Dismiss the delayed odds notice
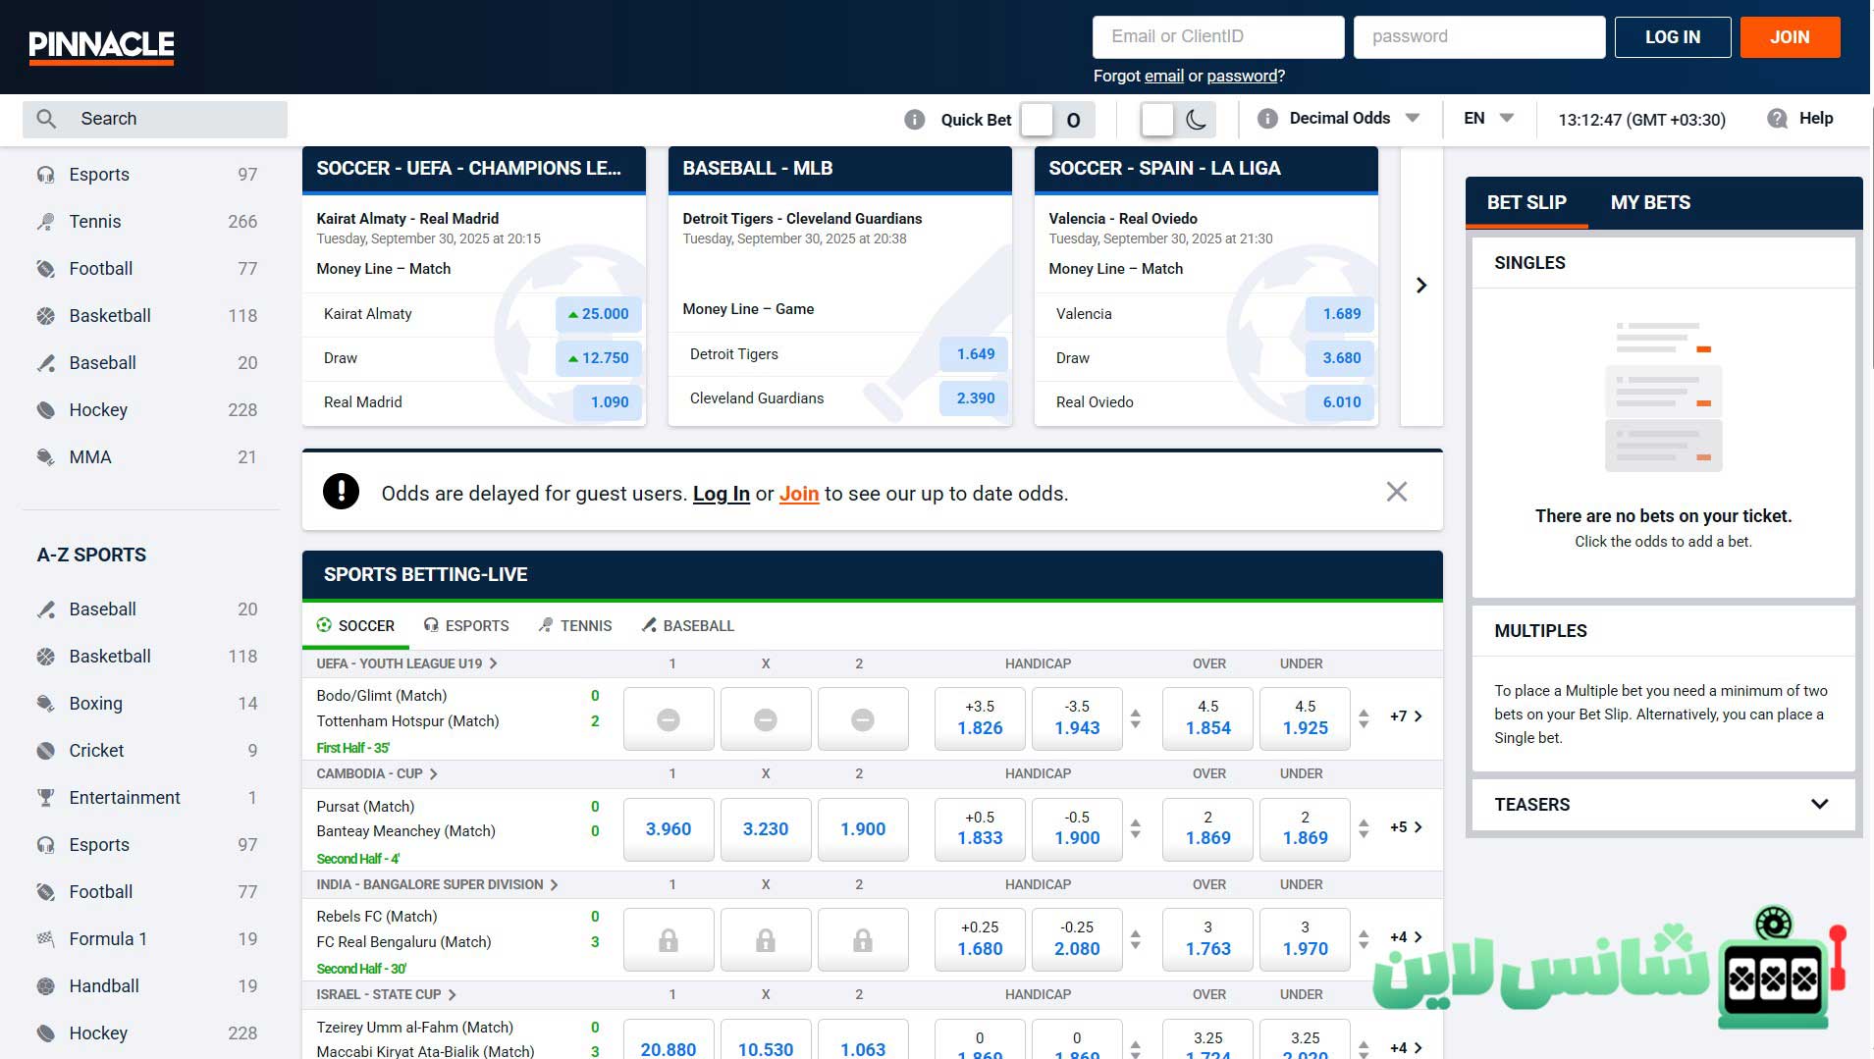The height and width of the screenshot is (1059, 1874). coord(1396,492)
